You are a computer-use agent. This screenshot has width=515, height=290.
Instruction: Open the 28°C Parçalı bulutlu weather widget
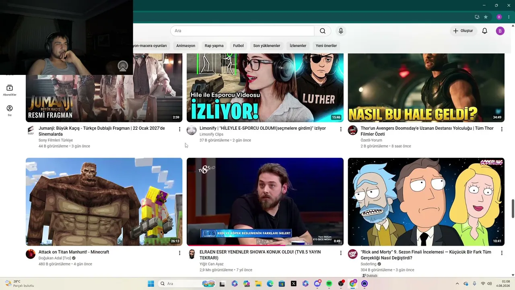[x=19, y=284]
